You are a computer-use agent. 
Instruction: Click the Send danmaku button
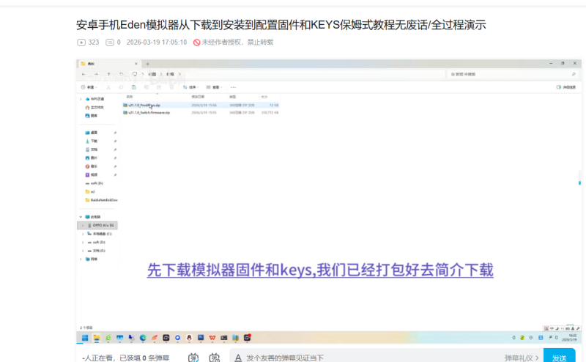[x=559, y=356]
